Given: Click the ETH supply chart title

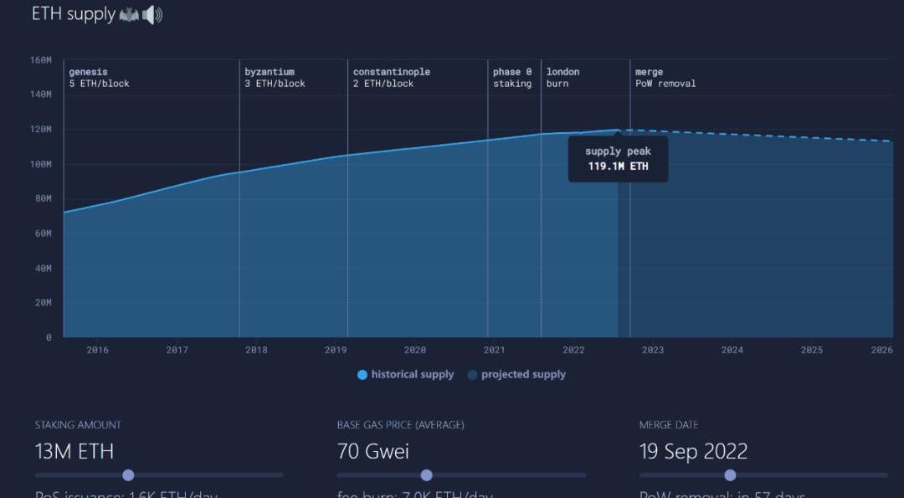Looking at the screenshot, I should click(x=73, y=14).
